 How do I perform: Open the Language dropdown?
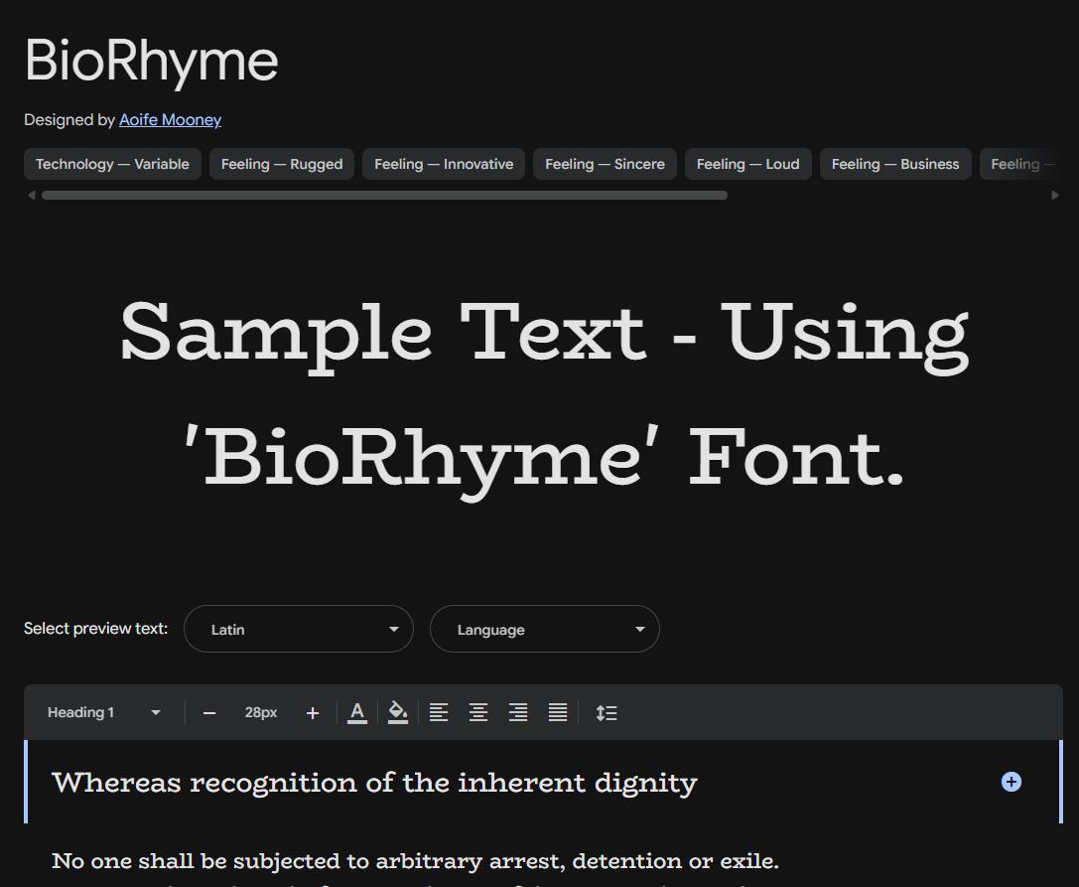(545, 629)
